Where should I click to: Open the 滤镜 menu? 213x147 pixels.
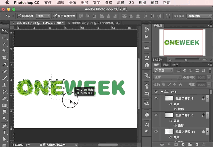pyautogui.click(x=120, y=3)
